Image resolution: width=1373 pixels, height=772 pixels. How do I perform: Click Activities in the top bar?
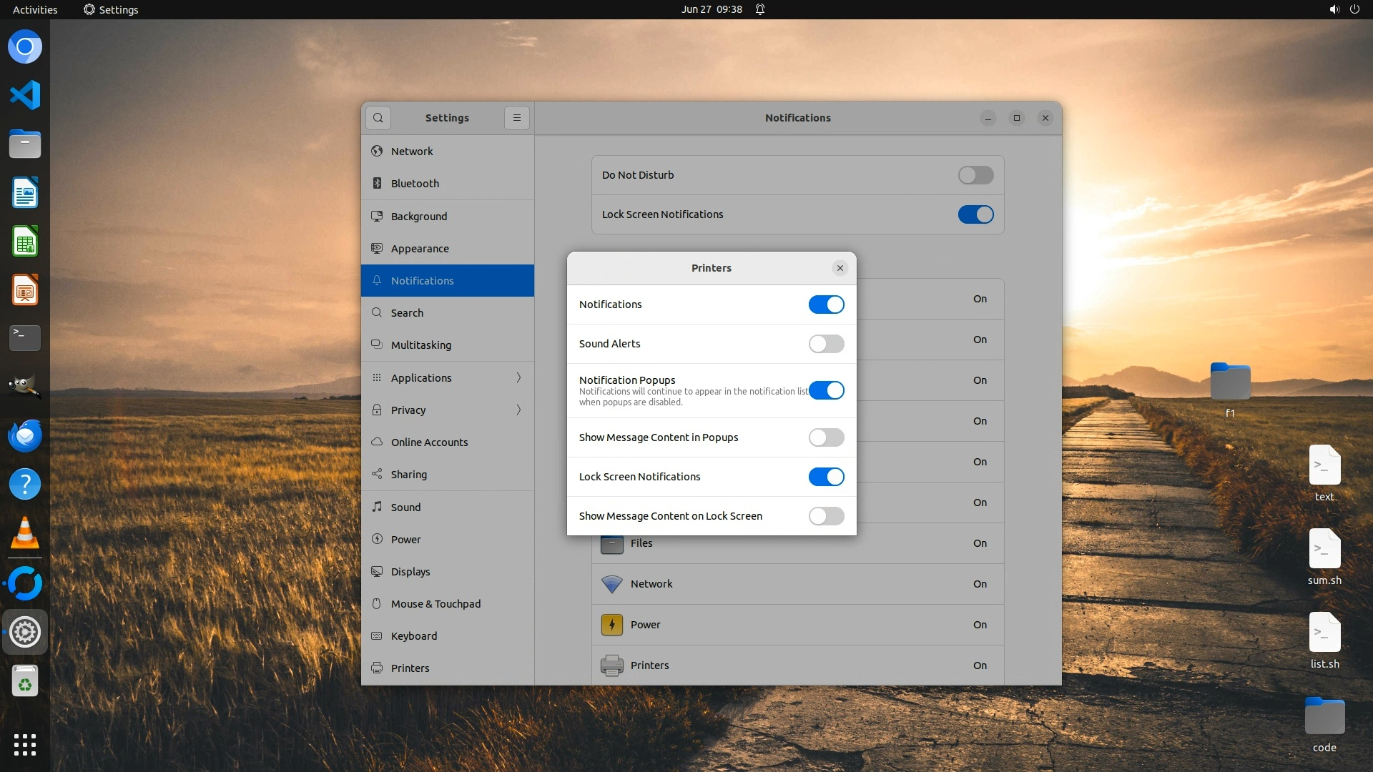(x=35, y=9)
